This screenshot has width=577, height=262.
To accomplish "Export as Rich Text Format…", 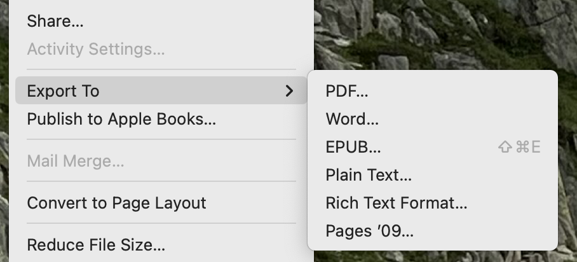I will click(433, 203).
